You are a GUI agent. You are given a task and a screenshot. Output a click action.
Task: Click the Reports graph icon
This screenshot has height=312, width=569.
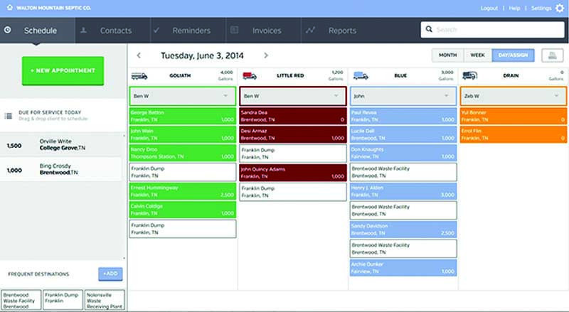(310, 30)
